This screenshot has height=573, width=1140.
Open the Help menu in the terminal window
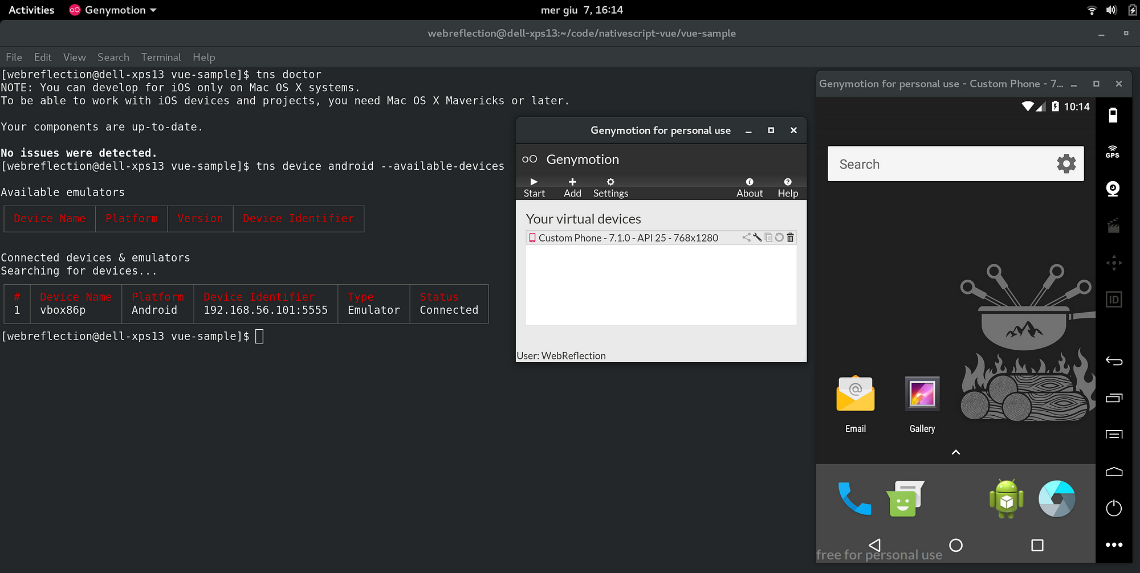[x=203, y=57]
